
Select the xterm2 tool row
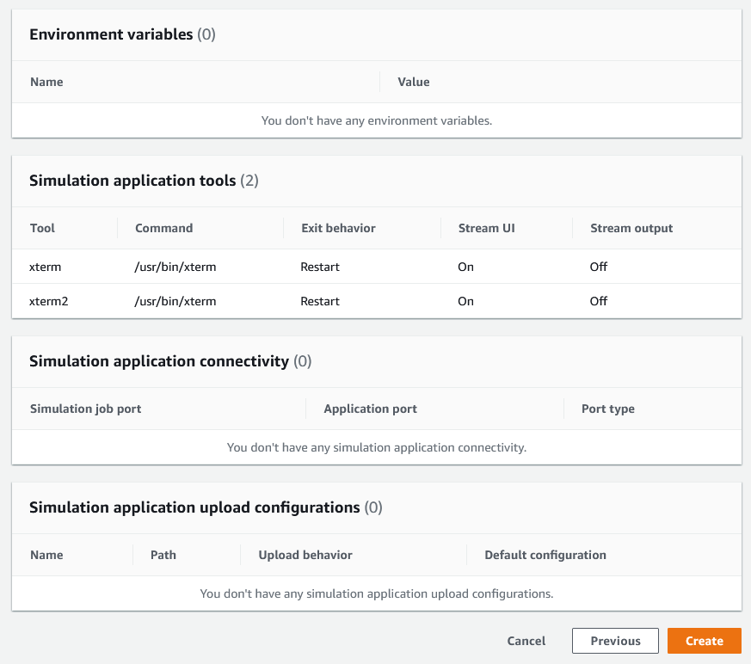[48, 301]
